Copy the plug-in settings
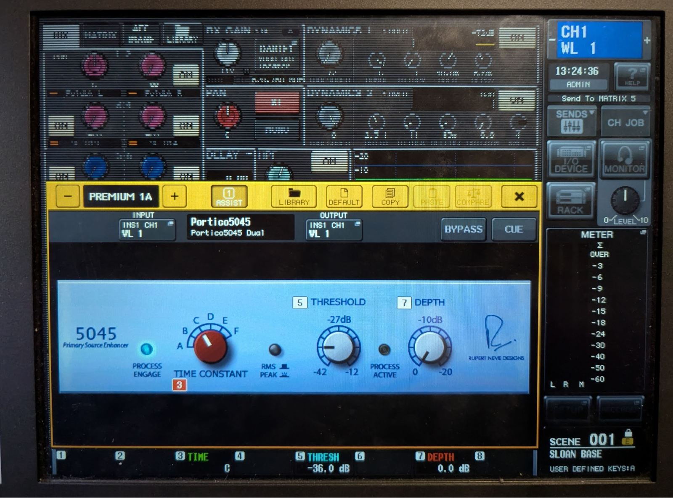 [x=390, y=196]
